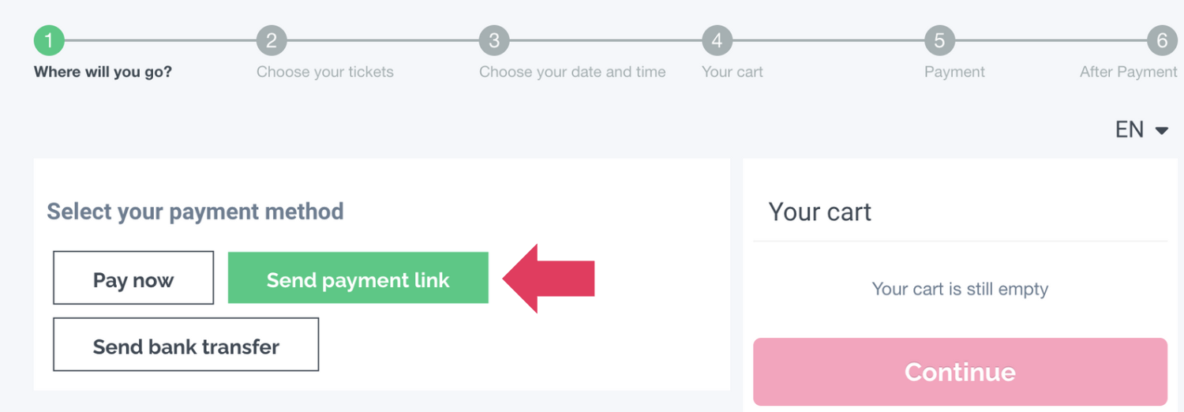Image resolution: width=1184 pixels, height=412 pixels.
Task: Click the step 1 circle icon
Action: (x=49, y=41)
